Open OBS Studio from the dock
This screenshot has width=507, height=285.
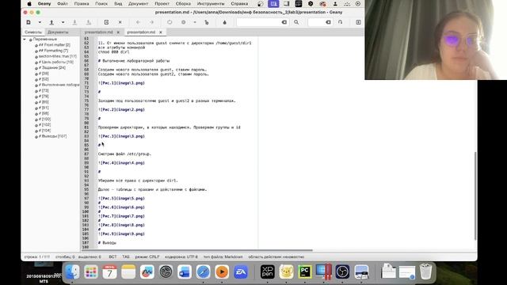[x=342, y=272]
